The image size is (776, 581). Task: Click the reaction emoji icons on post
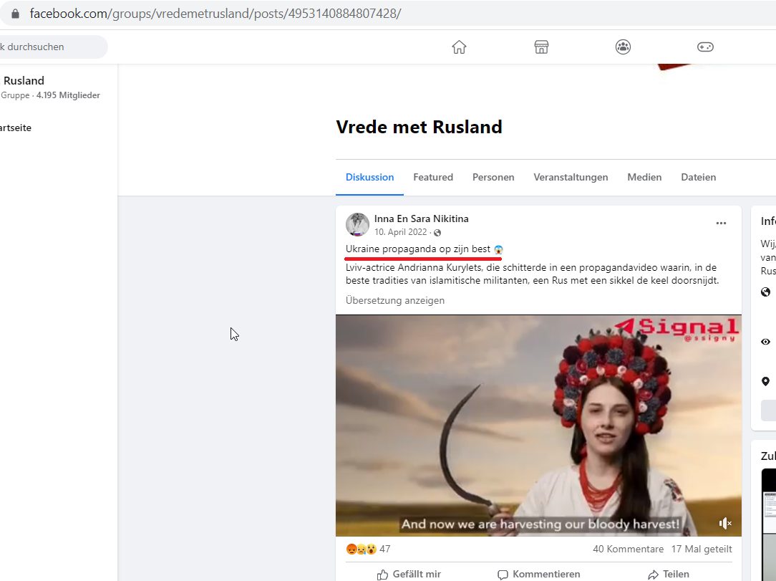pyautogui.click(x=362, y=549)
